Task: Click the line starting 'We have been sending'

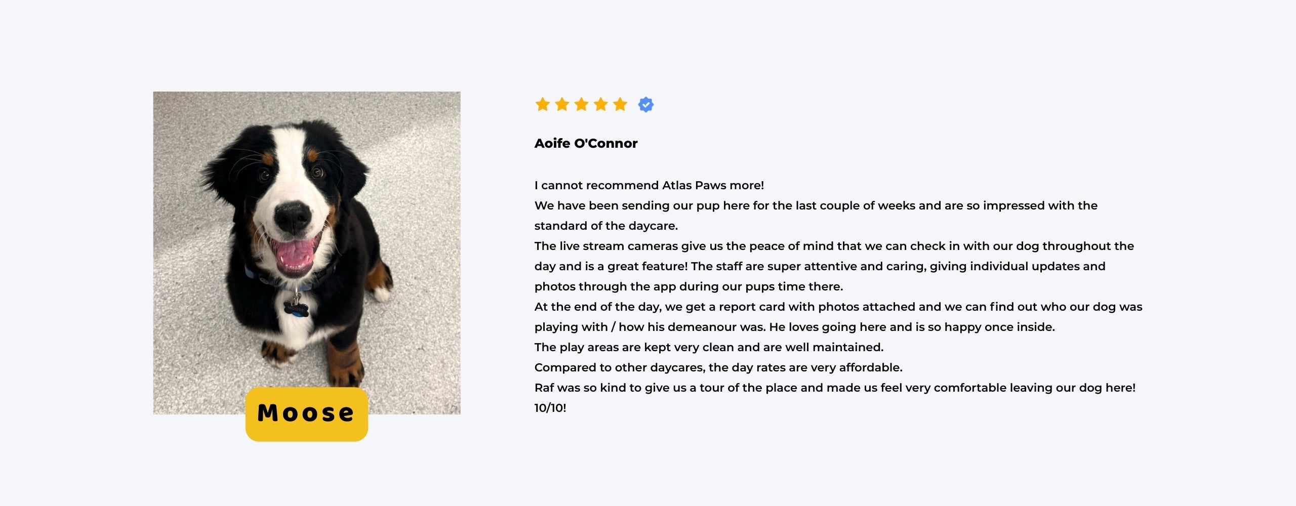Action: pos(816,205)
